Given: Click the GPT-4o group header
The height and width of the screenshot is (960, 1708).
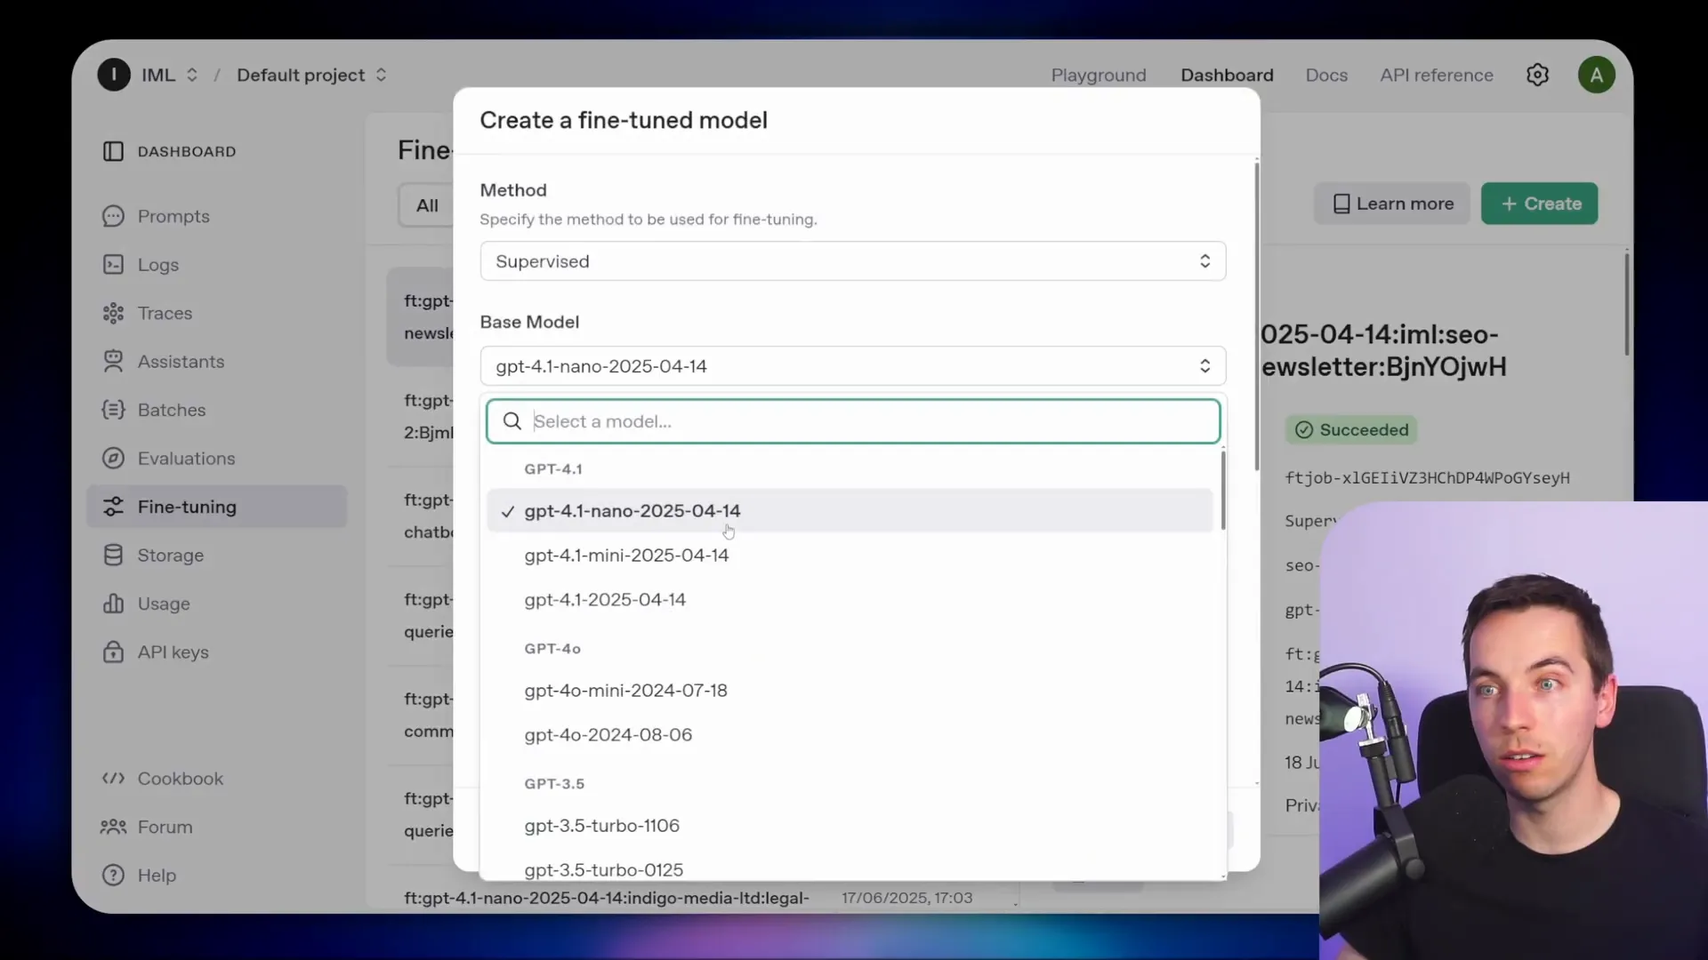Looking at the screenshot, I should coord(552,649).
